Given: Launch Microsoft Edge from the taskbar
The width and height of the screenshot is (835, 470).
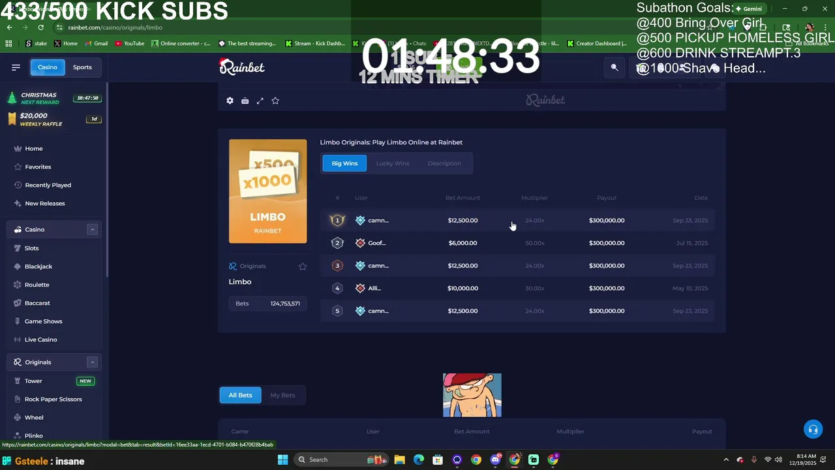Looking at the screenshot, I should pos(418,460).
